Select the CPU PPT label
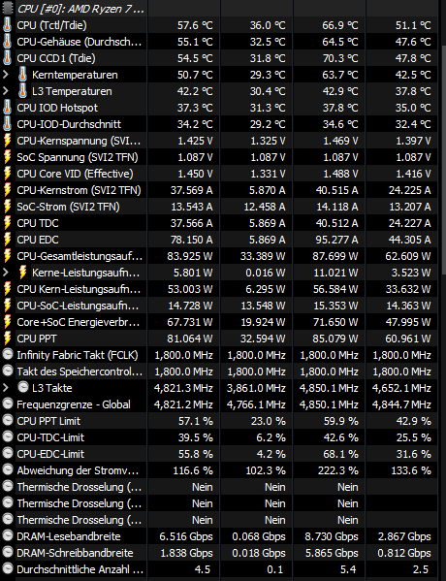The width and height of the screenshot is (446, 581). (37, 339)
